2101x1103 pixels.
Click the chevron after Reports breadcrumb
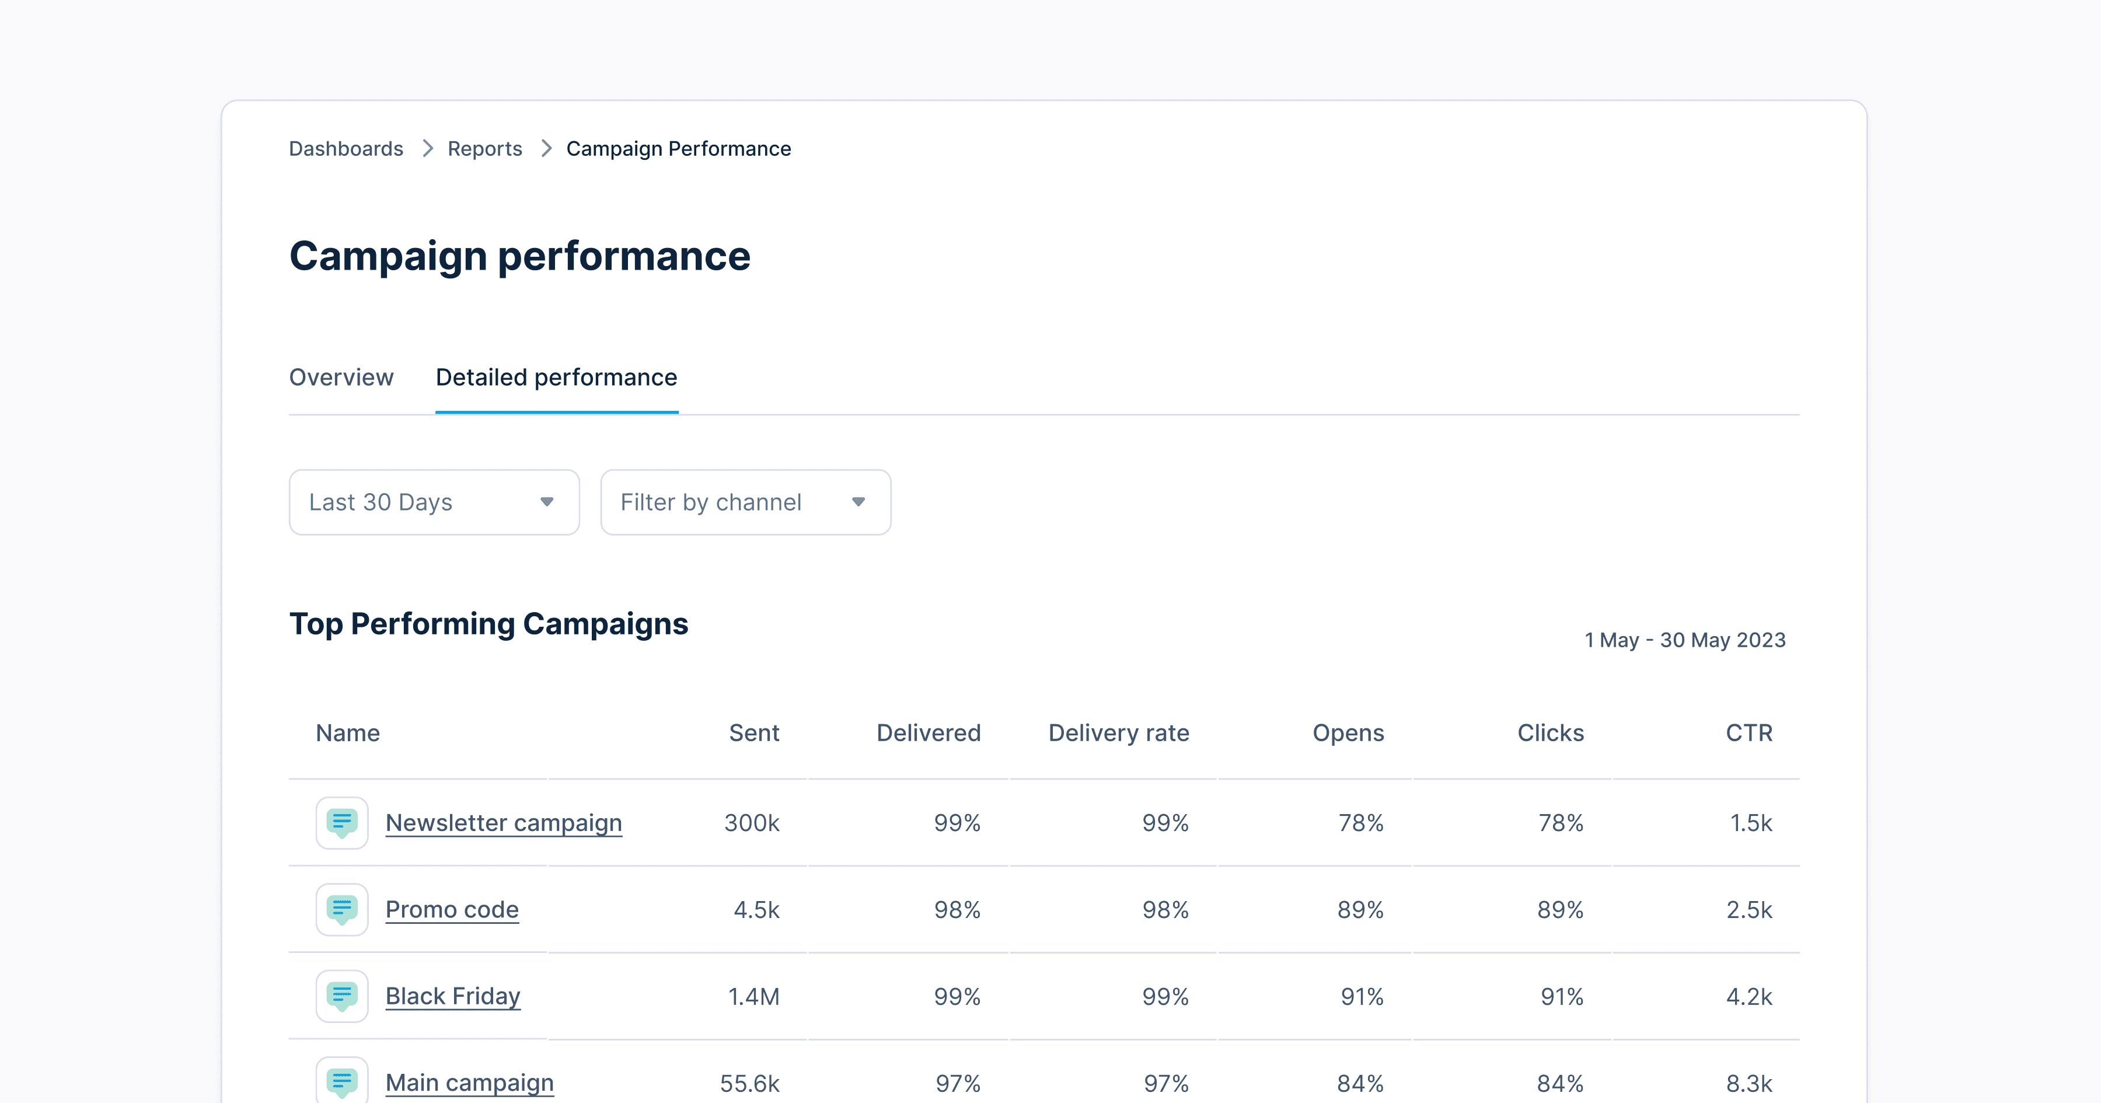point(546,148)
